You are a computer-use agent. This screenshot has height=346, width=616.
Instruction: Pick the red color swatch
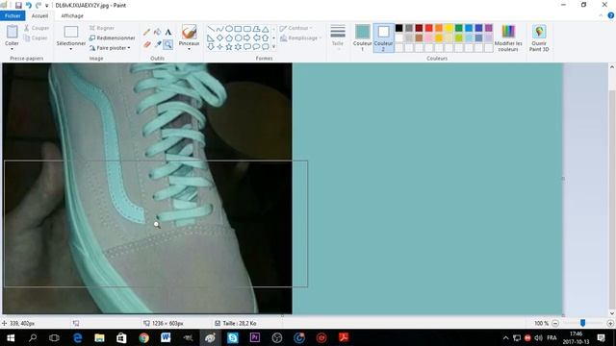(429, 28)
